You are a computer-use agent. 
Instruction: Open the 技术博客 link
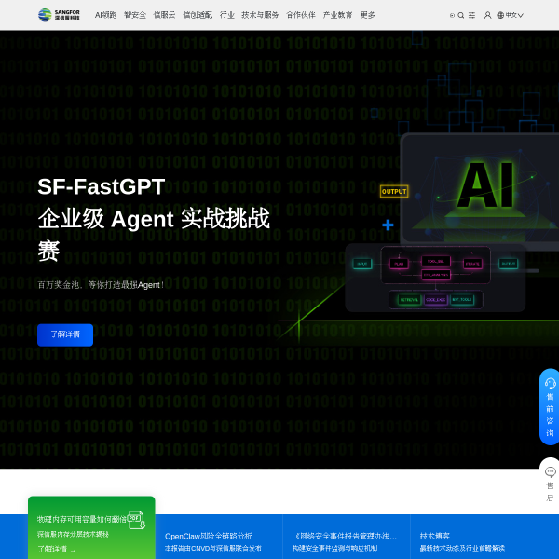tap(434, 536)
